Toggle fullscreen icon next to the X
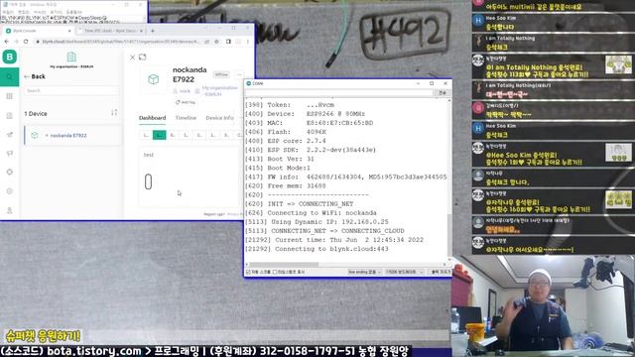Screen dimensions: 635x357 pyautogui.click(x=143, y=58)
